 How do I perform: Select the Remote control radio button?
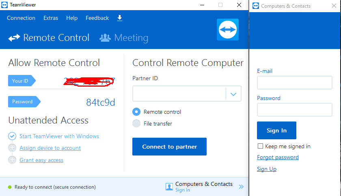(x=136, y=112)
